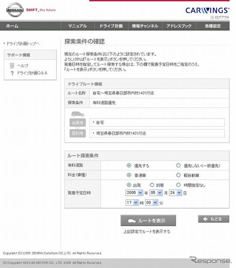The height and width of the screenshot is (268, 236).
Task: Select 普通車 vehicle type radio
Action: click(x=129, y=175)
